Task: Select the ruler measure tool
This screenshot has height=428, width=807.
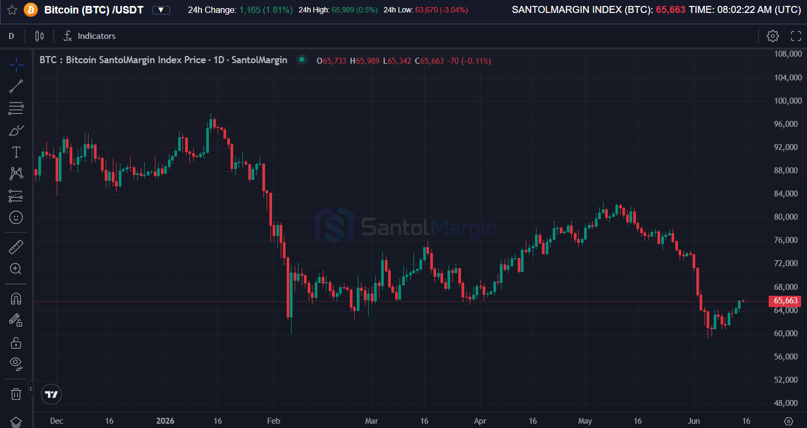Action: coord(16,247)
